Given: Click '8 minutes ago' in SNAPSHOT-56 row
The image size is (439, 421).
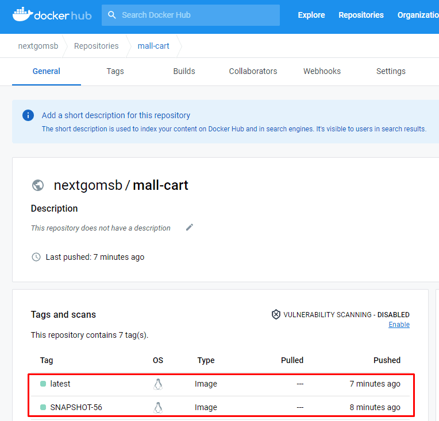Looking at the screenshot, I should pos(375,407).
